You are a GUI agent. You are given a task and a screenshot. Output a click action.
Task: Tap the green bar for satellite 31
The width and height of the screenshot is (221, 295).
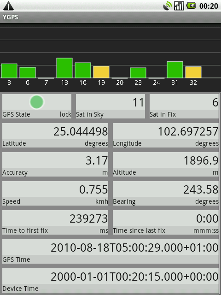point(175,70)
